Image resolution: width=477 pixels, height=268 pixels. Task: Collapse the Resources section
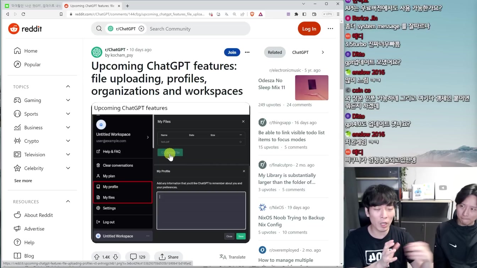coord(68,201)
